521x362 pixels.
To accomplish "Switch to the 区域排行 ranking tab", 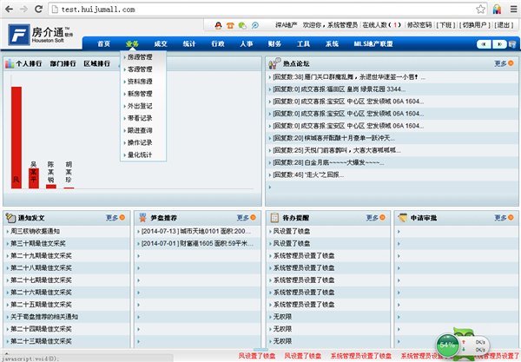I will click(96, 63).
